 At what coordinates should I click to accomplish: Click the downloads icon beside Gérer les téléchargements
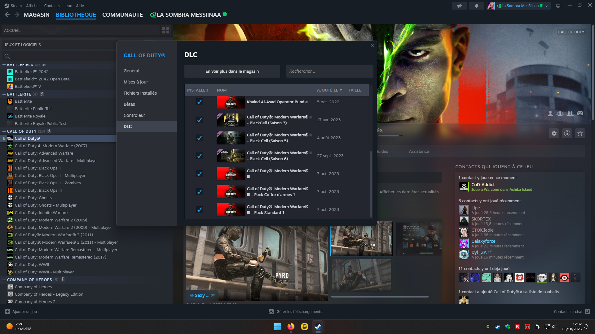point(271,311)
